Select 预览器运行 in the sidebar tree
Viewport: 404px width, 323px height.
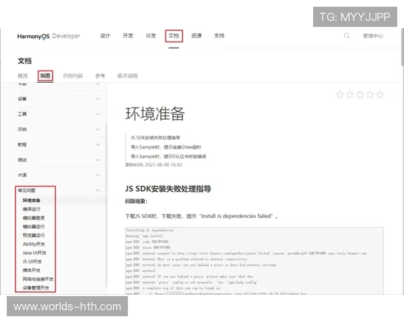[34, 236]
